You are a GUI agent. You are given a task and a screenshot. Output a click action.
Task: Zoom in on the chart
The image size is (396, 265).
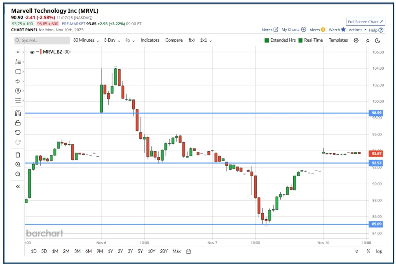pyautogui.click(x=18, y=164)
